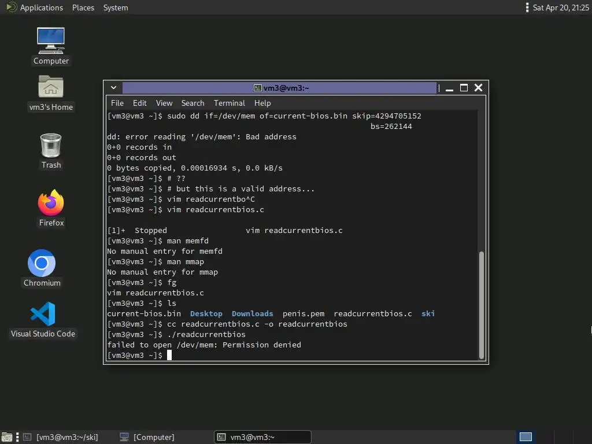Open the Terminal menu in menubar
The width and height of the screenshot is (592, 444).
point(229,103)
